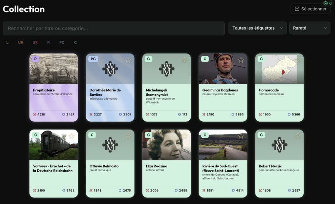Toggle favorite star on Homoroade card

pyautogui.click(x=297, y=60)
